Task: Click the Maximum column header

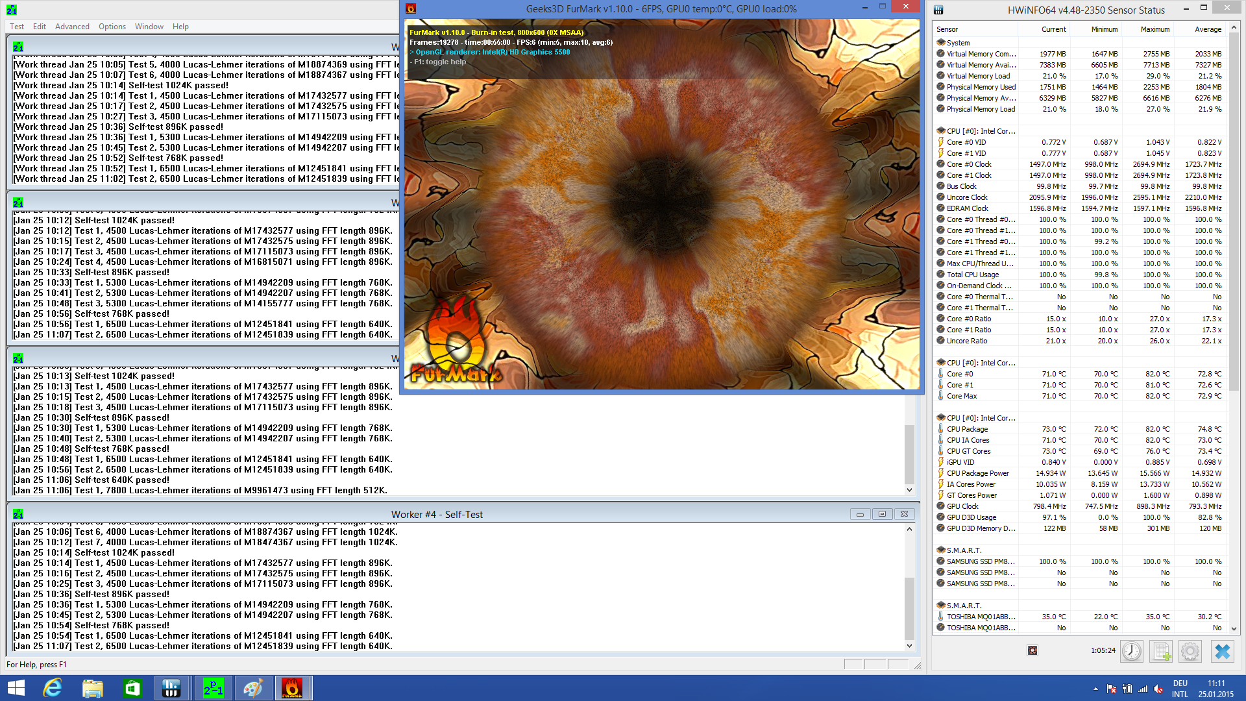Action: pos(1154,29)
